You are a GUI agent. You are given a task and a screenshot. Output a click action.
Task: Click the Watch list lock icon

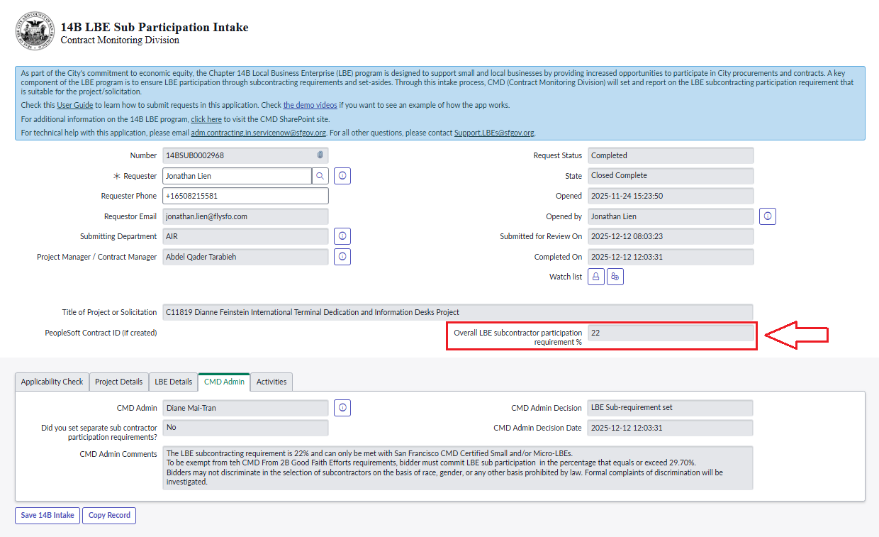tap(596, 277)
